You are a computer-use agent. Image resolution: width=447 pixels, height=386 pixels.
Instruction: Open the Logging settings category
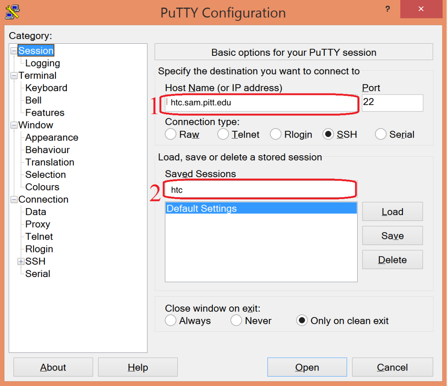coord(43,63)
